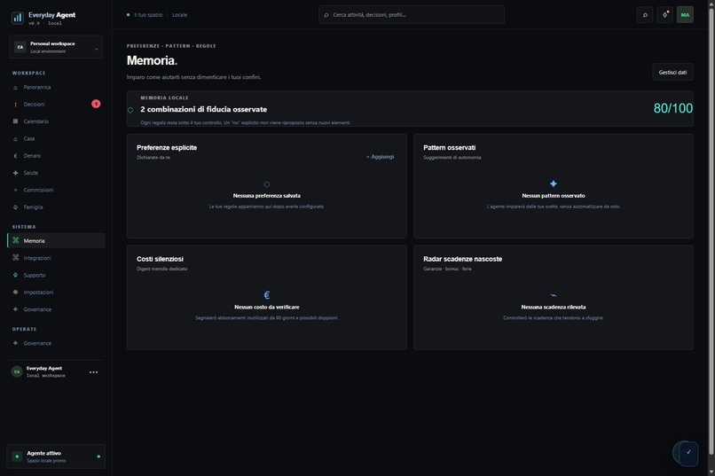Image resolution: width=715 pixels, height=476 pixels.
Task: Click the floating checkmark button
Action: 688,453
